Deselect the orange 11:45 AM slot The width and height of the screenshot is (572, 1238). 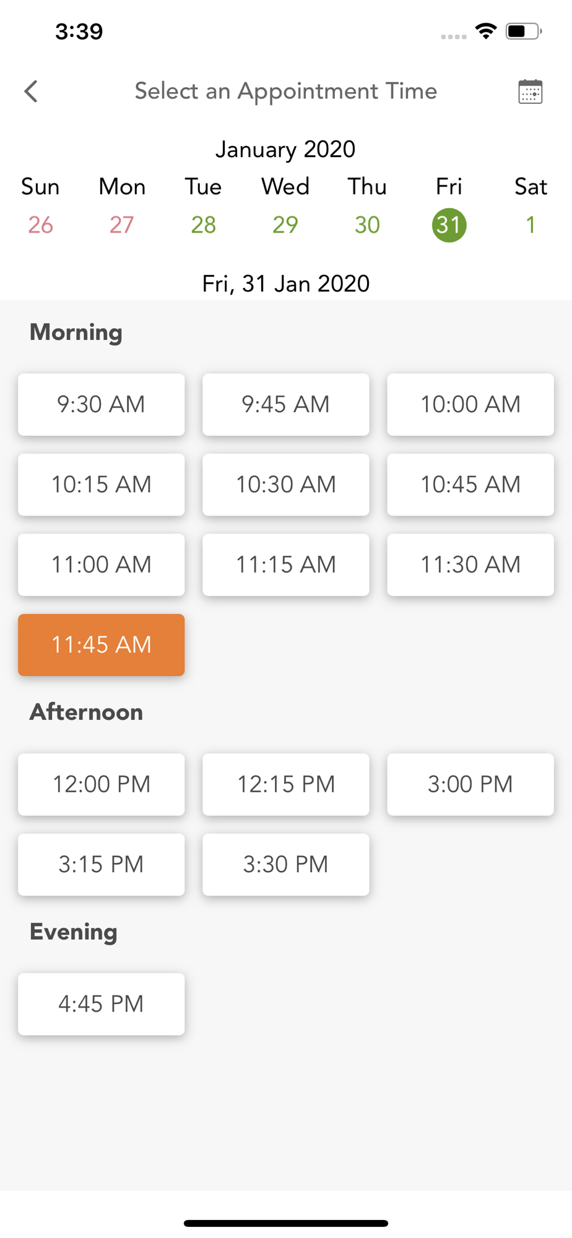(102, 645)
